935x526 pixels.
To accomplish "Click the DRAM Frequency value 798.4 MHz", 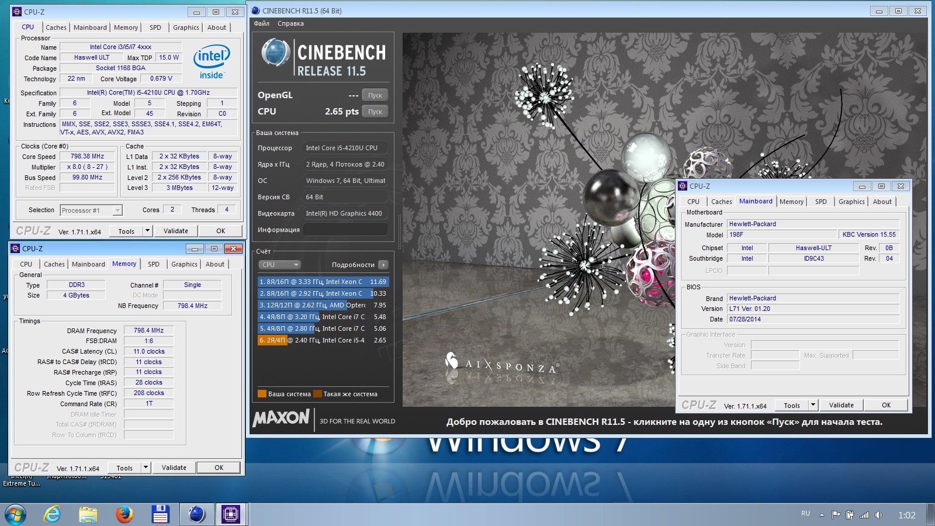I will pyautogui.click(x=148, y=330).
